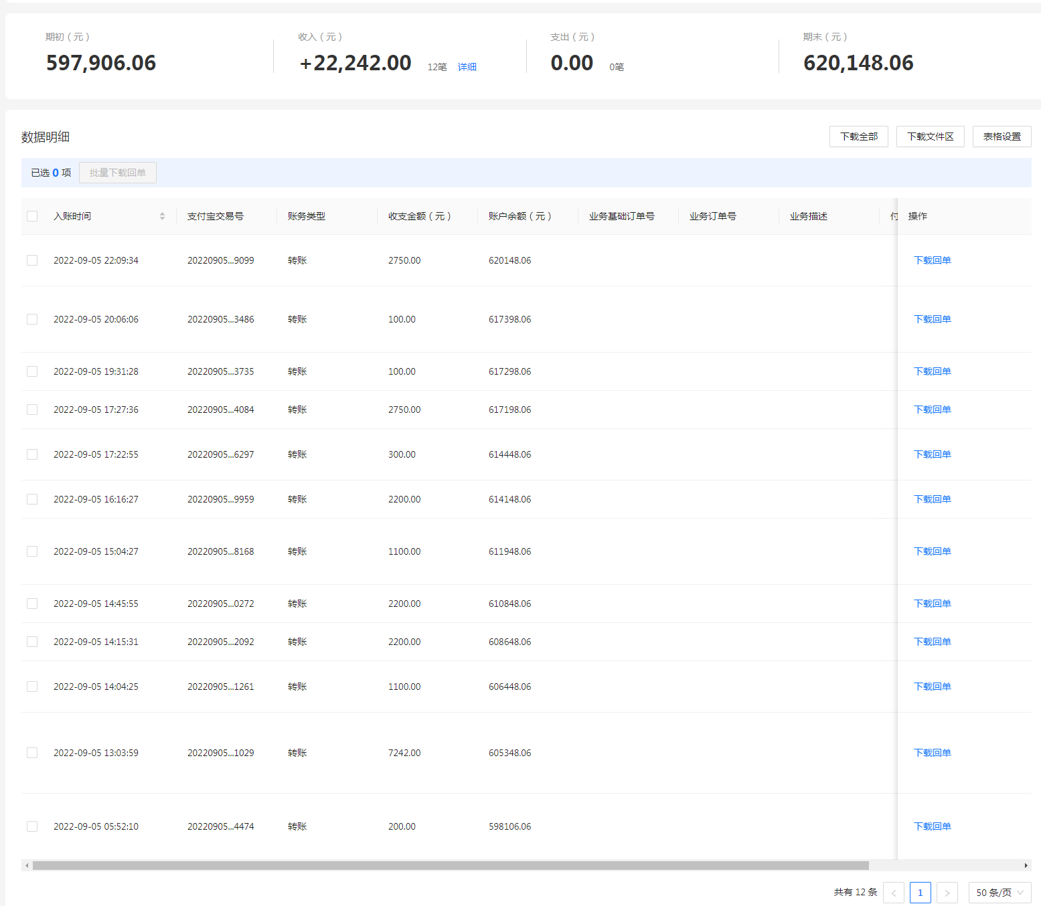This screenshot has height=906, width=1041.
Task: Go to next page arrow
Action: pos(947,893)
